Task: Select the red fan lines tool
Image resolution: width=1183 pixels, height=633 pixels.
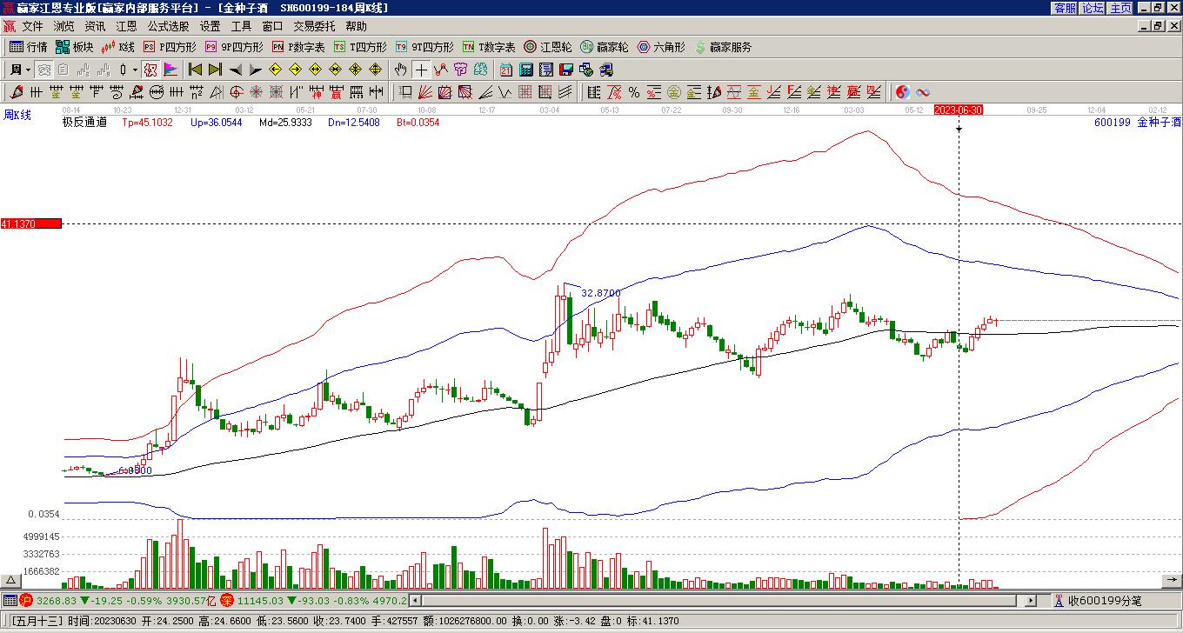Action: click(x=425, y=92)
